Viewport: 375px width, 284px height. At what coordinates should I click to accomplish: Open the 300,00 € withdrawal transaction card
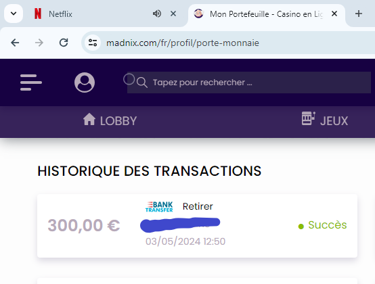coord(197,226)
